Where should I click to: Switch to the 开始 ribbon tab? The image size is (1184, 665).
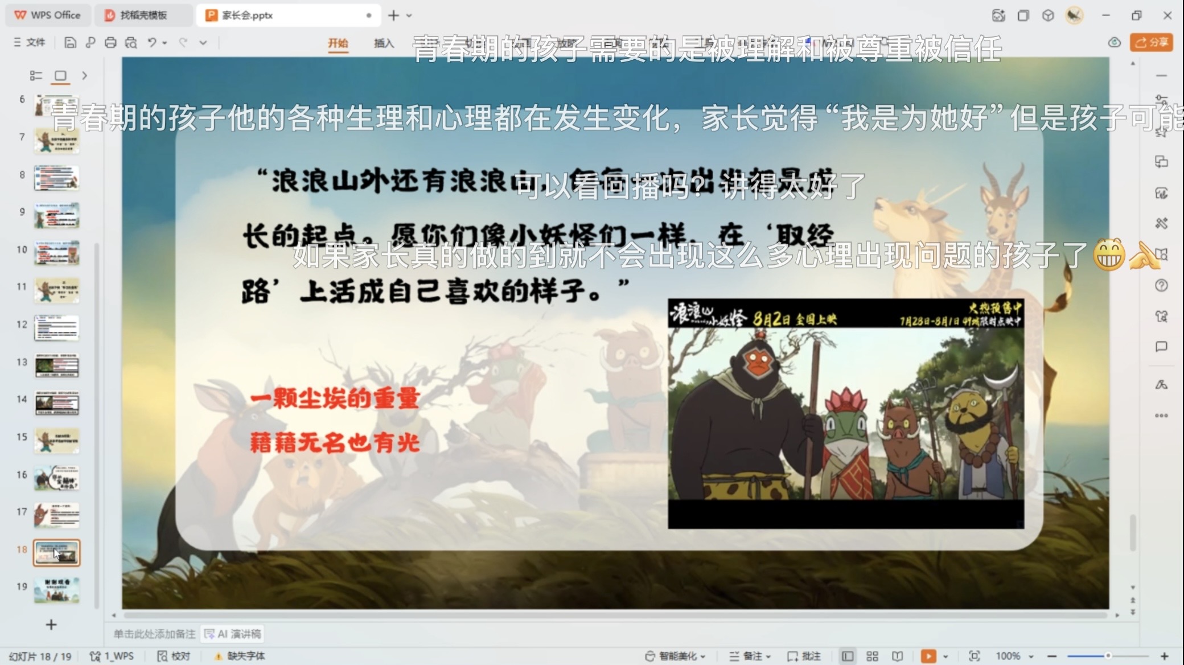tap(338, 43)
